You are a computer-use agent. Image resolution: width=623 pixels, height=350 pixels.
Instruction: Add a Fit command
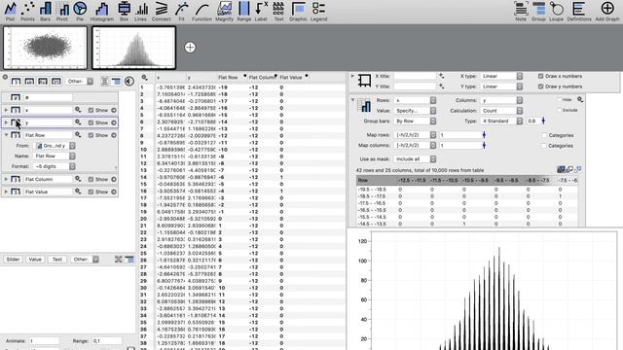(182, 11)
